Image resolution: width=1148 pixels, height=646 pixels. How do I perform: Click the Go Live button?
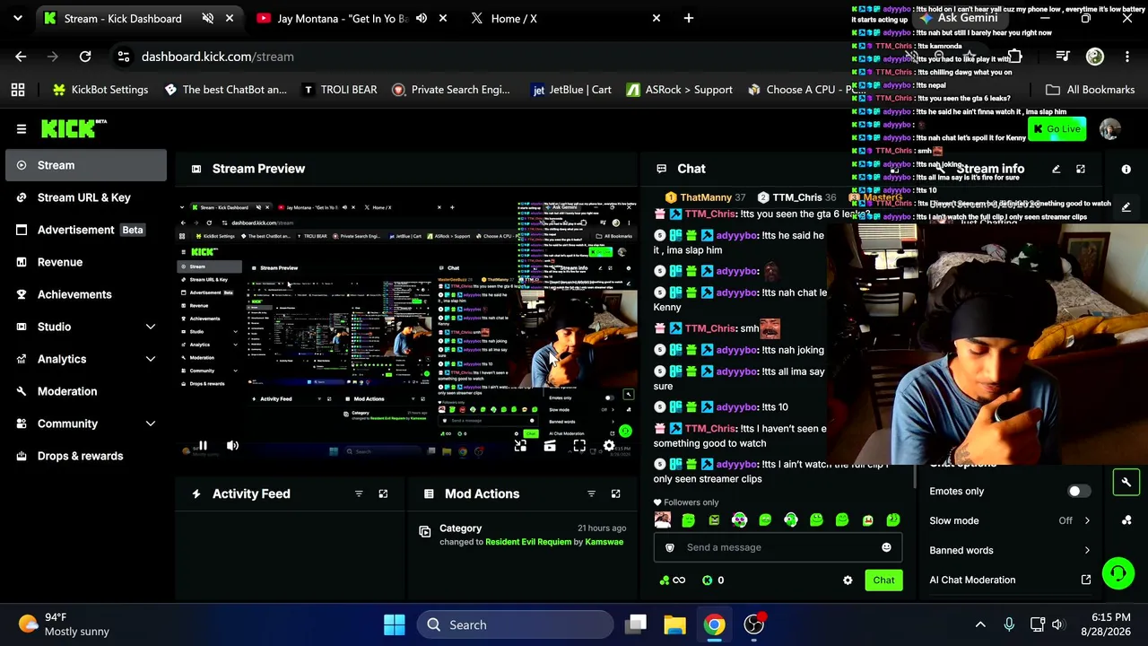pyautogui.click(x=1057, y=129)
